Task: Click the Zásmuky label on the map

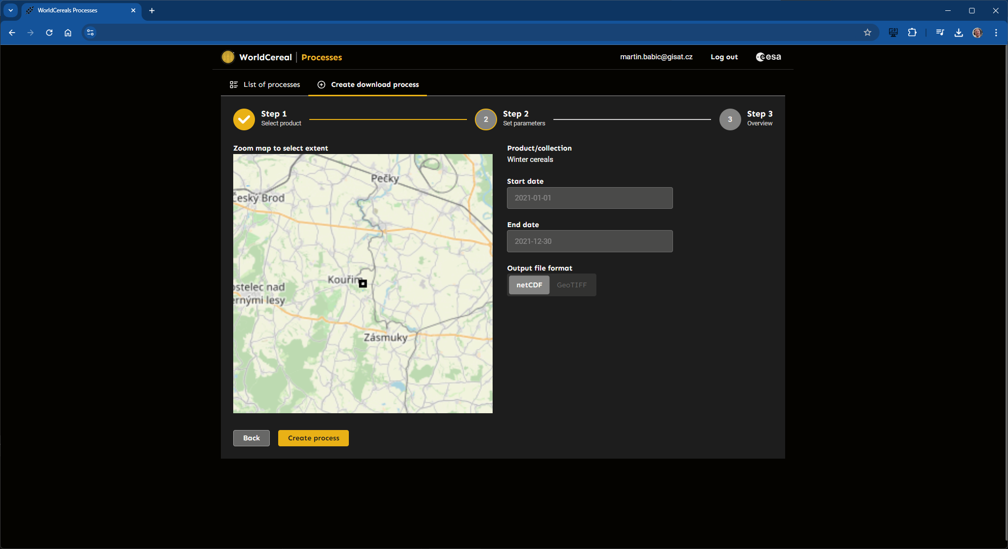Action: click(x=386, y=337)
